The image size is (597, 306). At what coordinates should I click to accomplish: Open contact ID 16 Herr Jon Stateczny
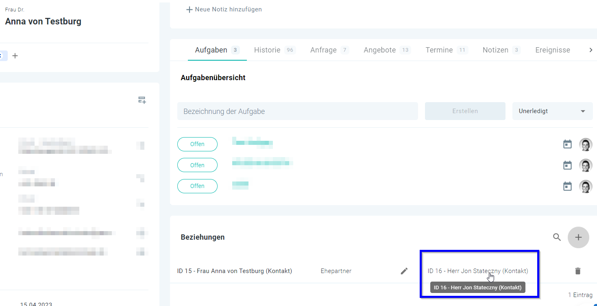477,271
